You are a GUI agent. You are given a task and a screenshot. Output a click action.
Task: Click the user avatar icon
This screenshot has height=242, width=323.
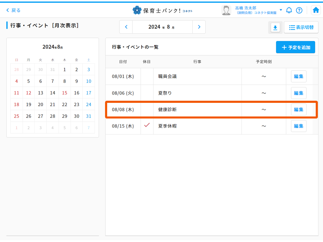pos(226,10)
